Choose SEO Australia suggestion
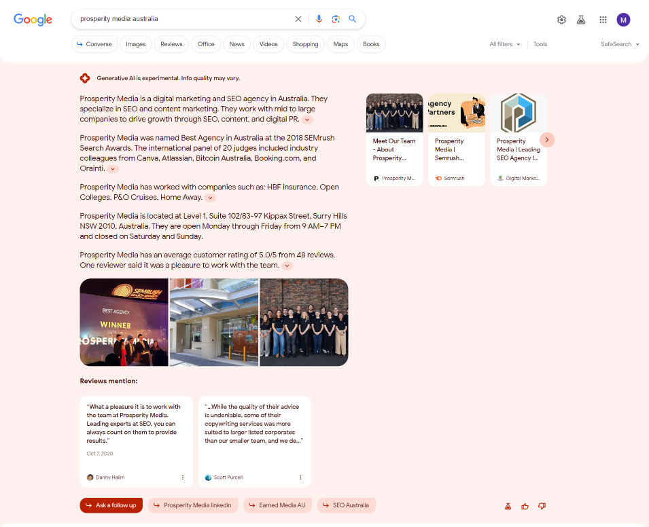 [x=346, y=505]
